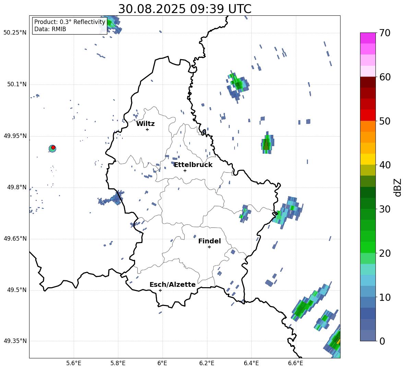The height and width of the screenshot is (370, 406).
Task: Click the Findel station cross marker
Action: point(209,247)
